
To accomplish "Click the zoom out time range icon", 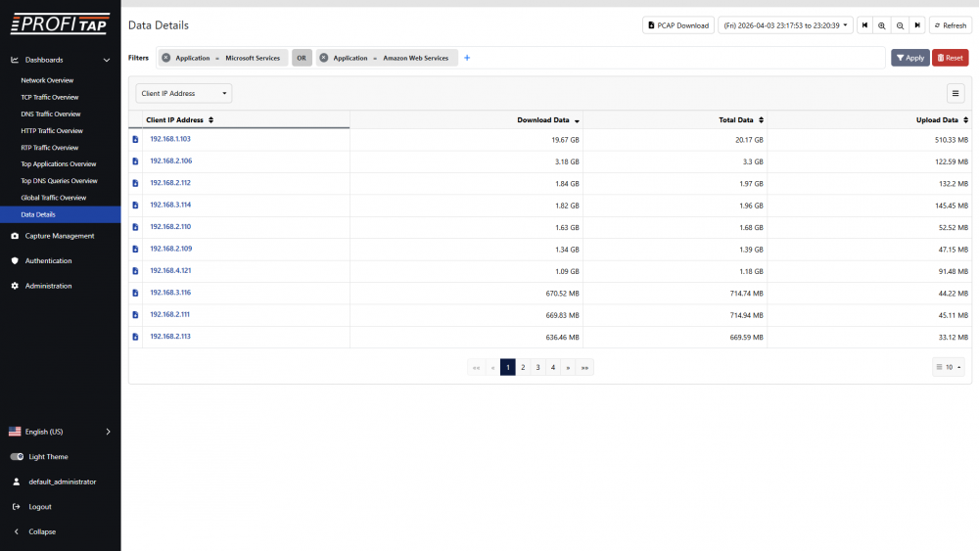I will 900,25.
